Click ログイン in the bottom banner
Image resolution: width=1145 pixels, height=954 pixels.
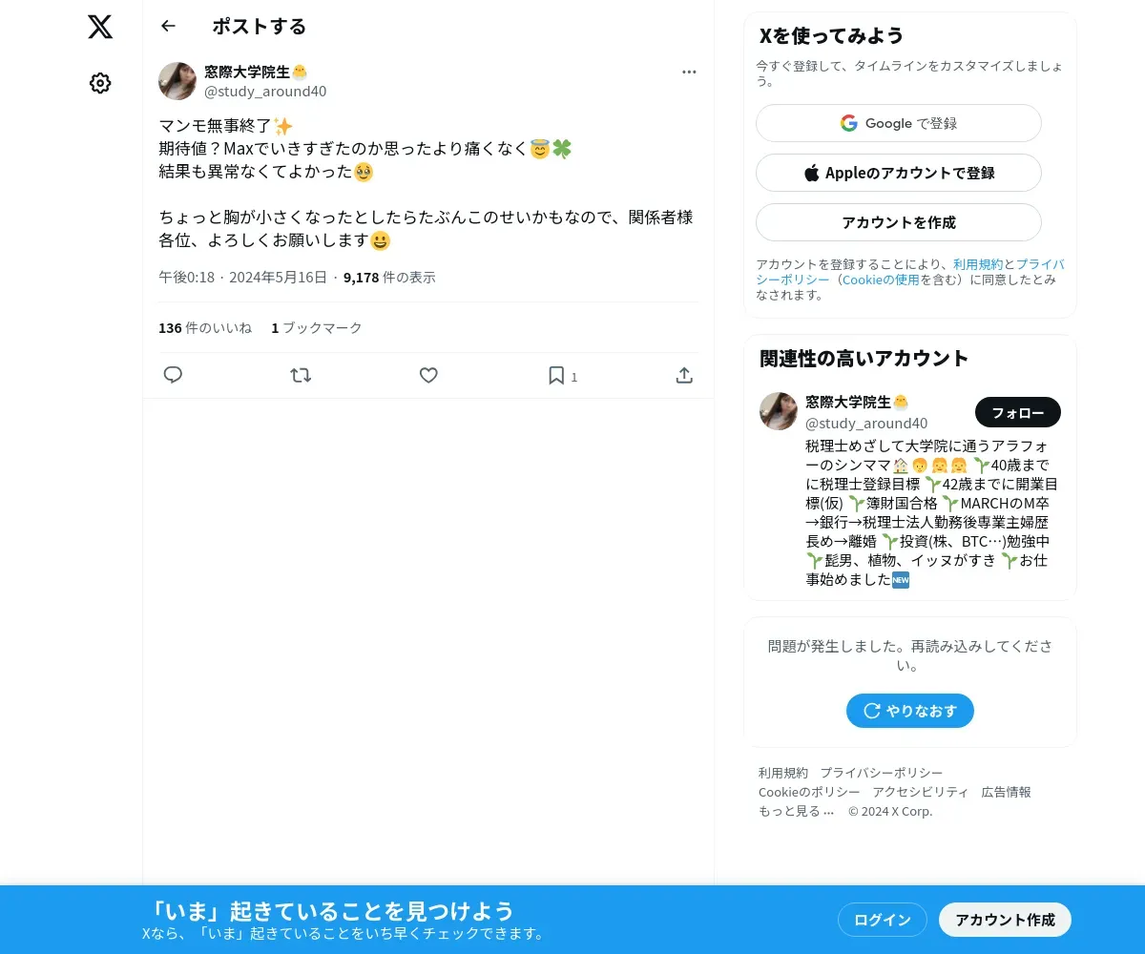(x=883, y=920)
